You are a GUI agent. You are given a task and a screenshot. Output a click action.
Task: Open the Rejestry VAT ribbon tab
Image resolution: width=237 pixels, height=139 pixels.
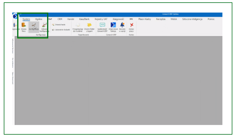pyautogui.click(x=101, y=19)
